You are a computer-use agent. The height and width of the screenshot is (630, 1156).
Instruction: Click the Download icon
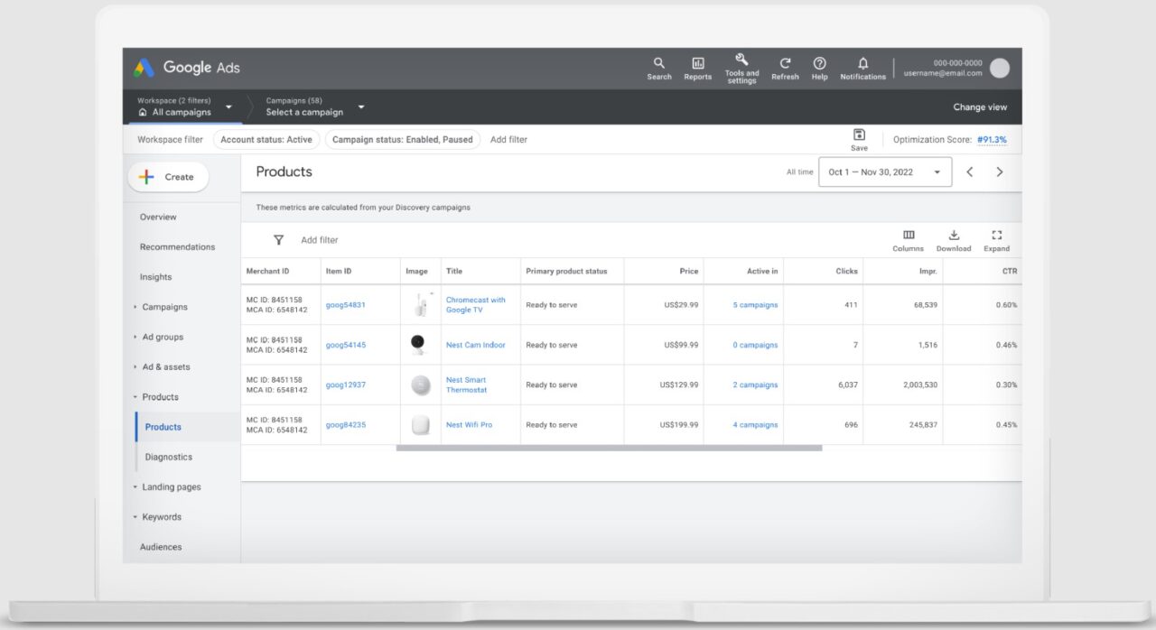(954, 241)
